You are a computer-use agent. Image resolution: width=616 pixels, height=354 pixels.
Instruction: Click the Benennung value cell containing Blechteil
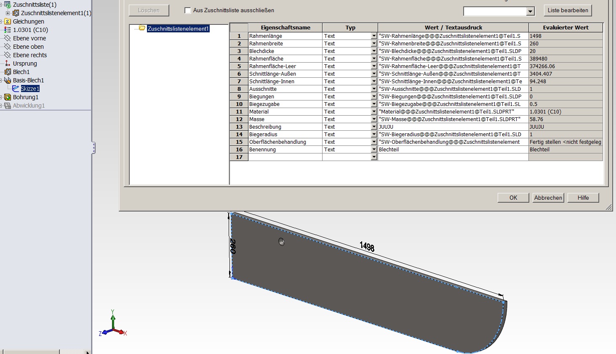[453, 150]
